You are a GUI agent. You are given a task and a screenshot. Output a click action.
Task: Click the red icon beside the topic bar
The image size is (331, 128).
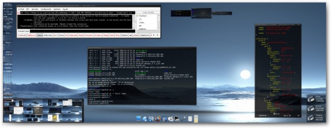(x=18, y=13)
